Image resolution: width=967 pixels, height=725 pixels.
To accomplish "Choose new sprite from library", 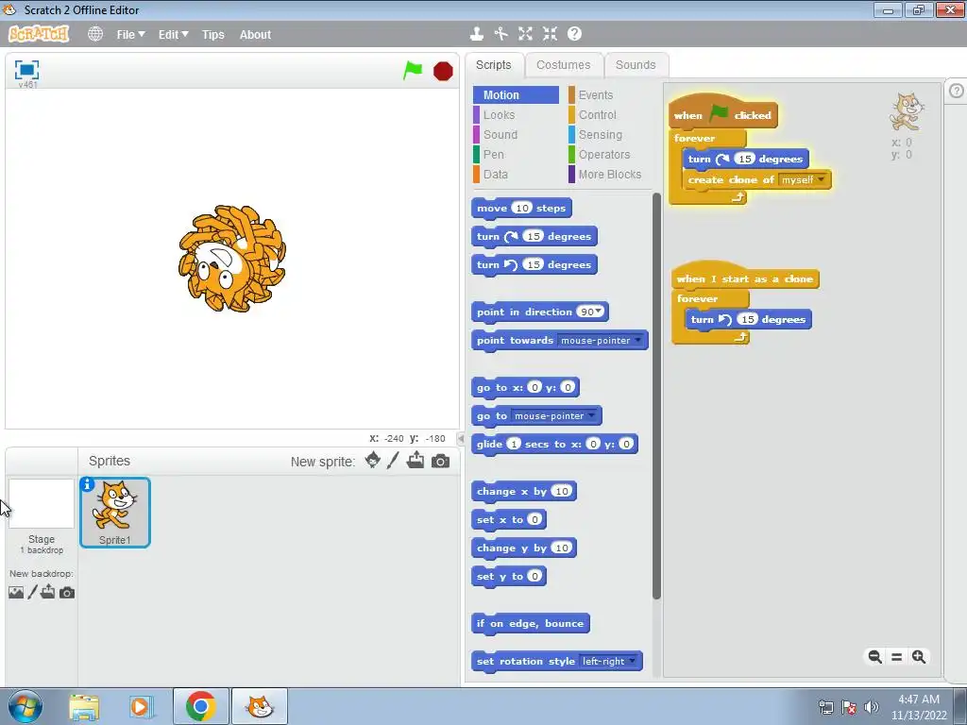I will point(372,461).
